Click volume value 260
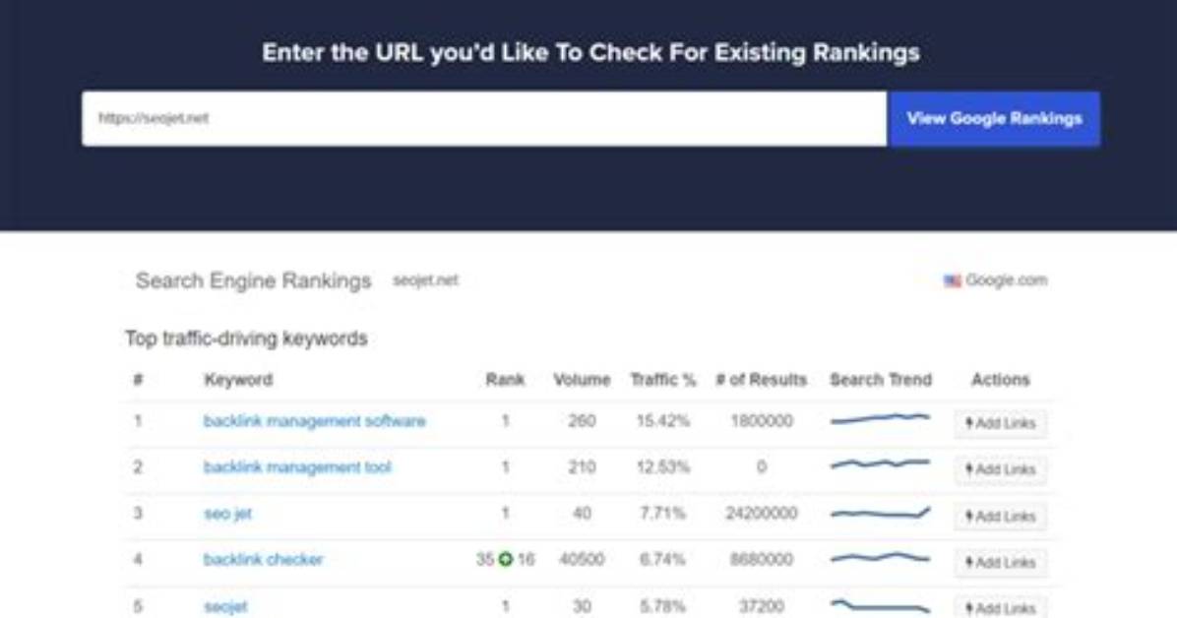1177x618 pixels. [582, 421]
